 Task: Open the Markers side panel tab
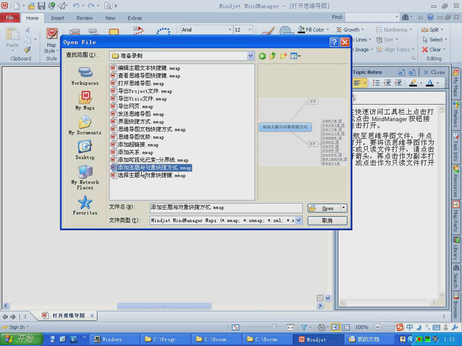(456, 115)
